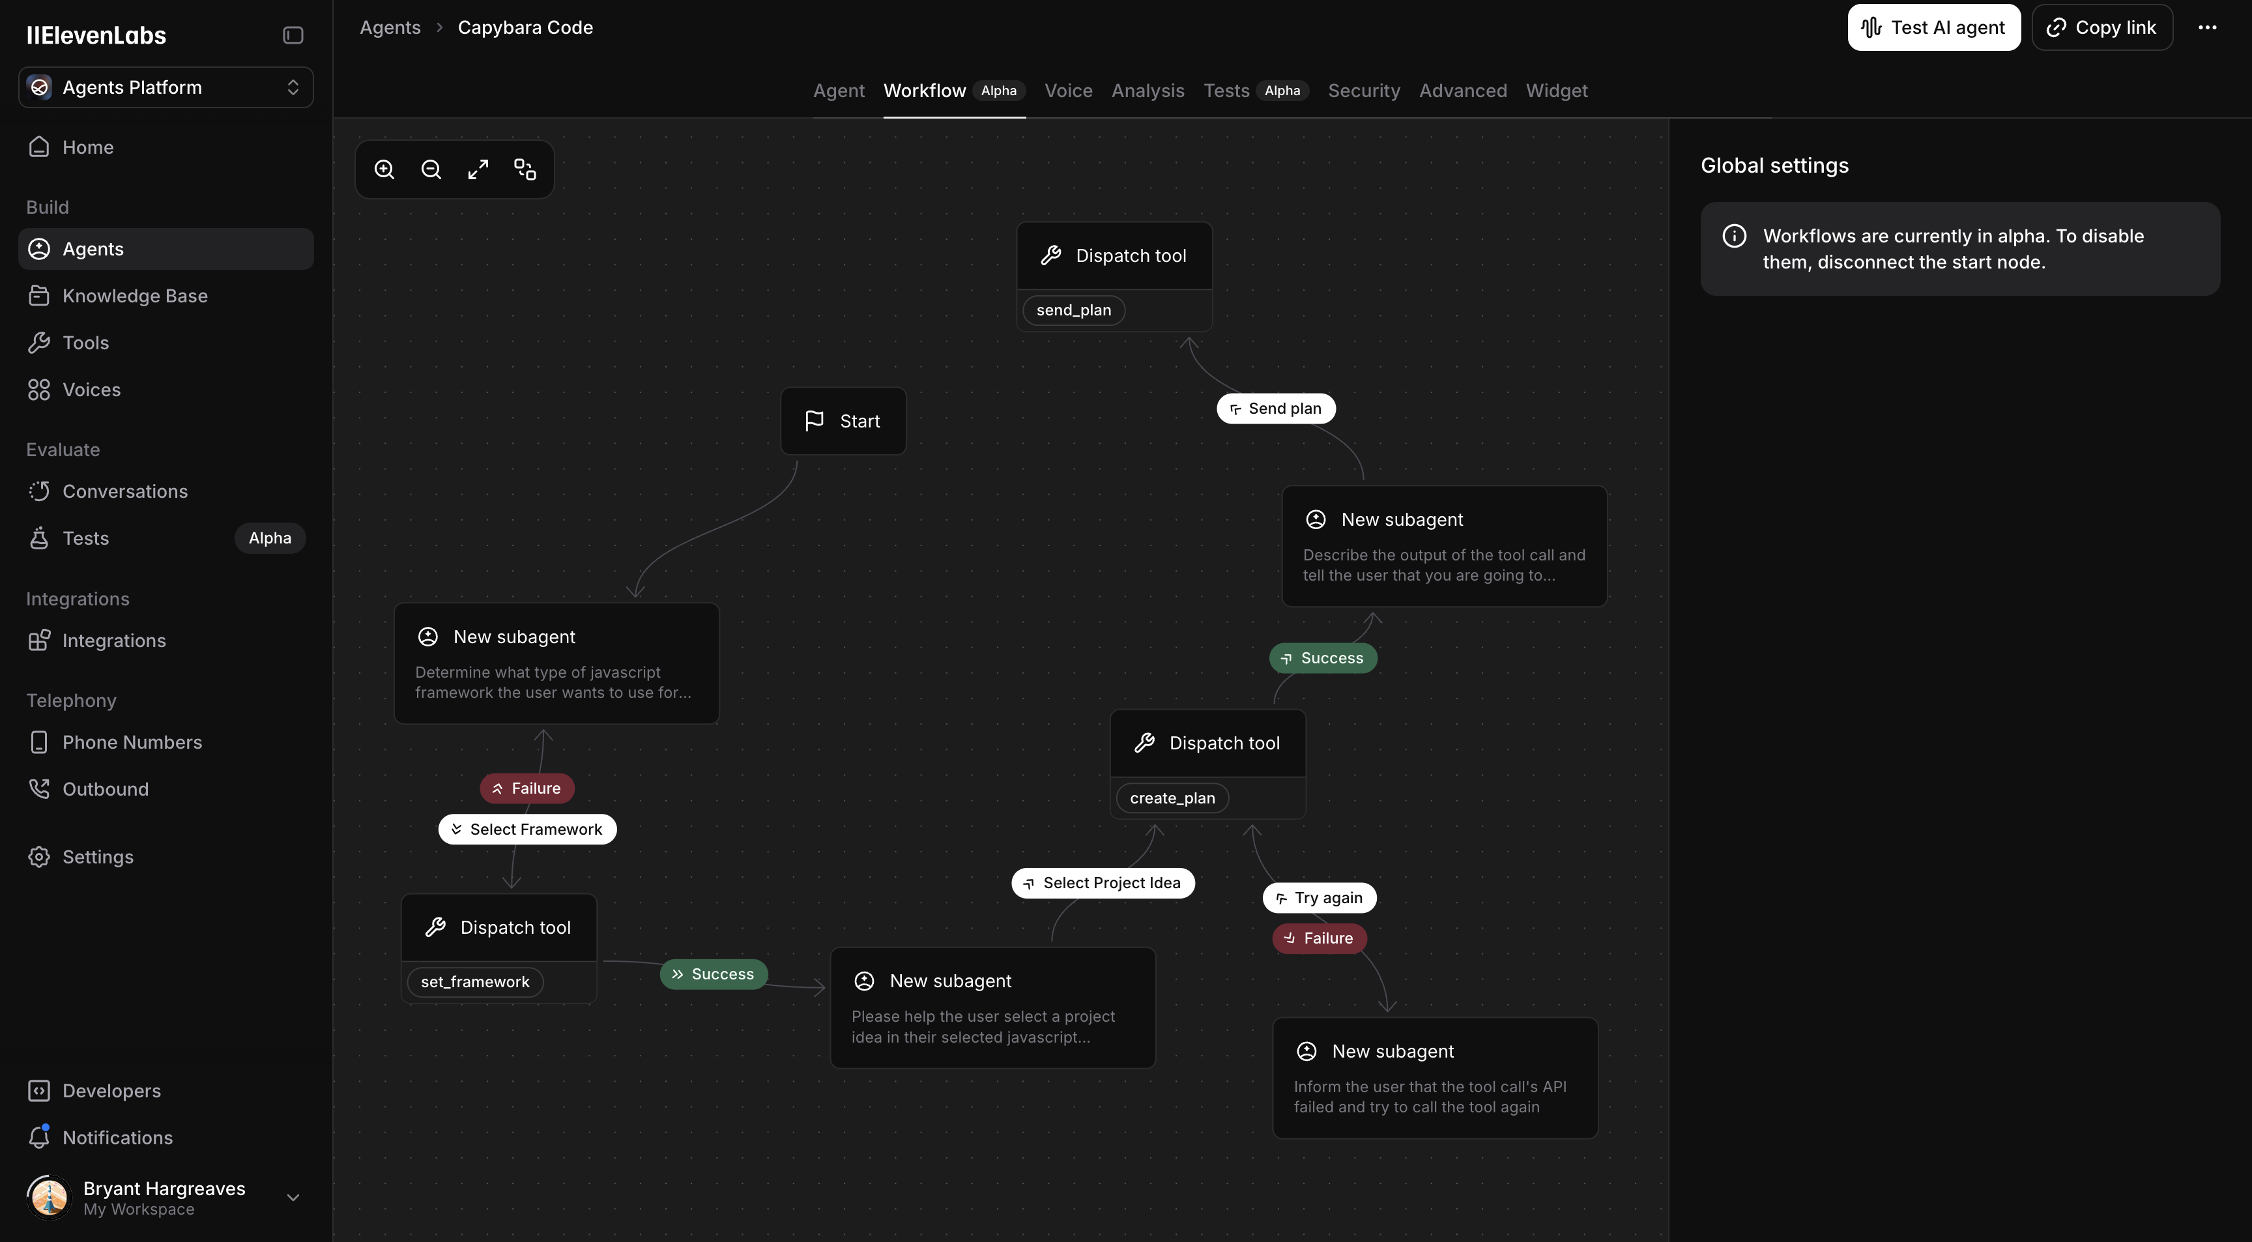
Task: Select the Select Framework edge label
Action: [x=527, y=830]
